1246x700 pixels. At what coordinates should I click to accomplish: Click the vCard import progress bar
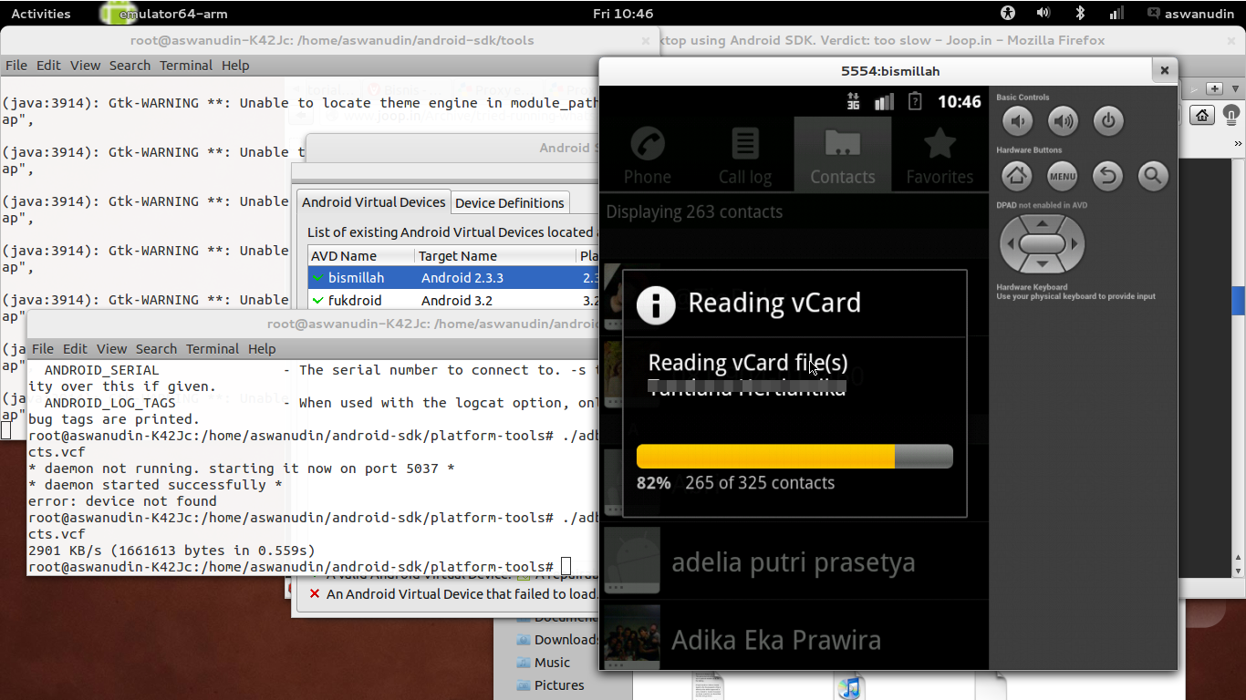coord(794,457)
